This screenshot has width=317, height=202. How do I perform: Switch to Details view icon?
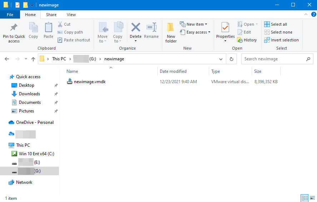click(x=304, y=198)
